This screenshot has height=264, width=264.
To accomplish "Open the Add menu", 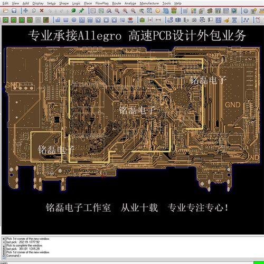I will point(26,3).
